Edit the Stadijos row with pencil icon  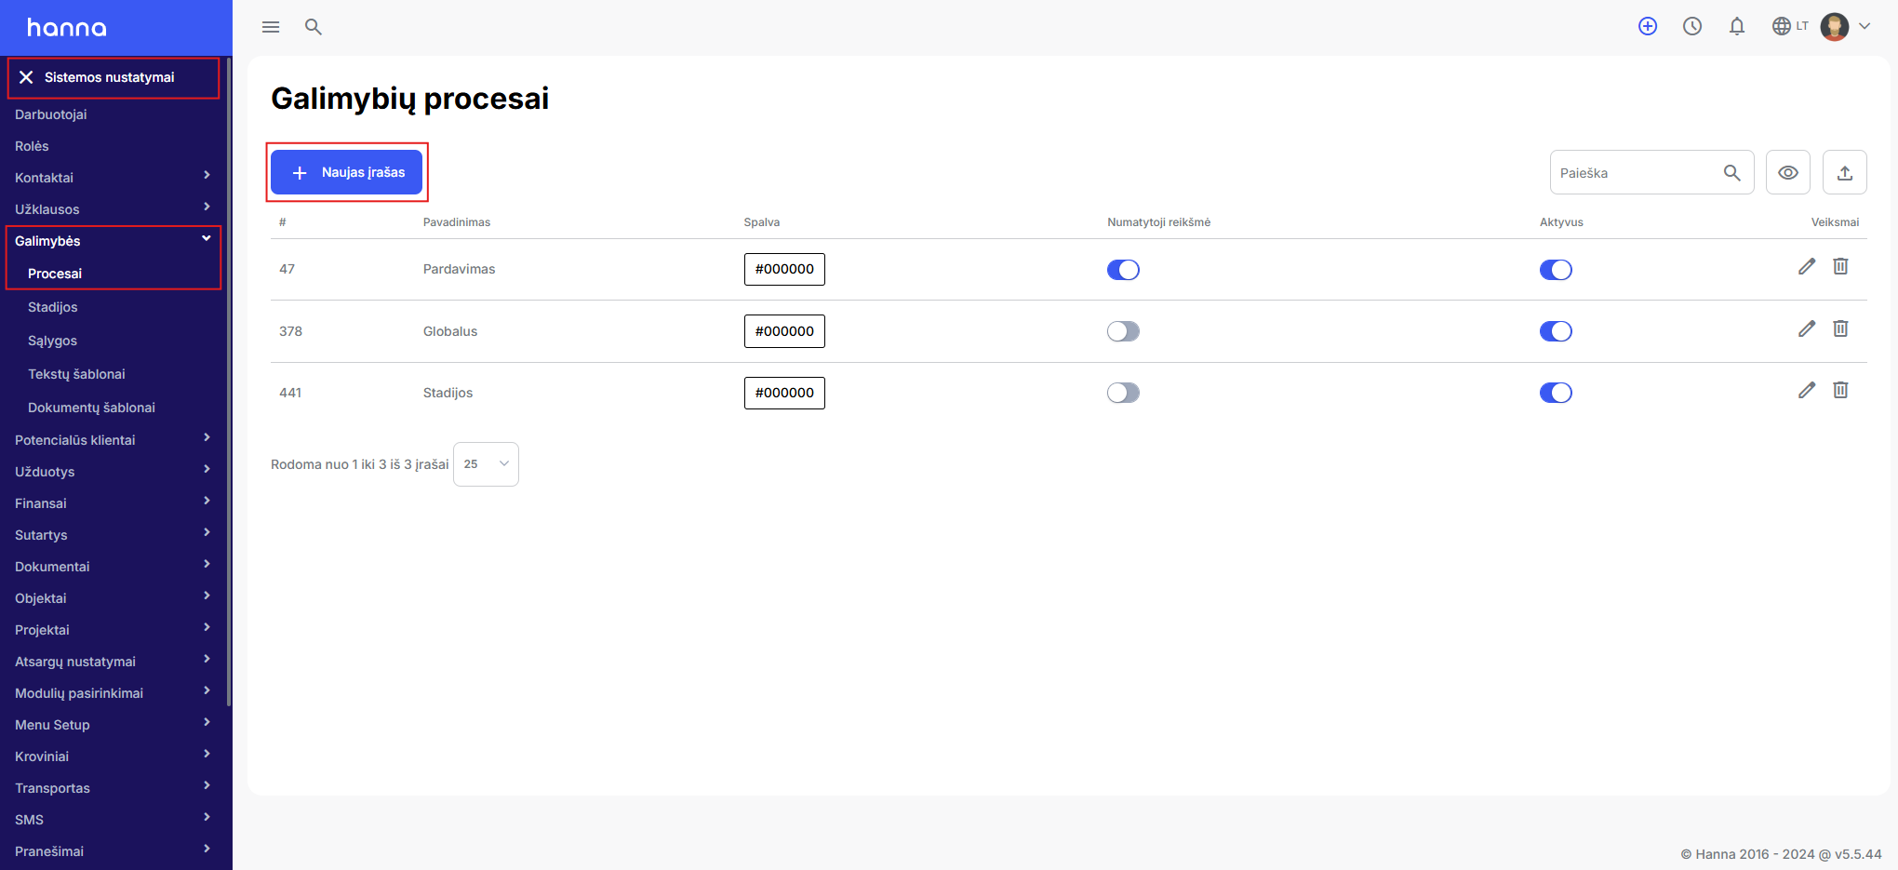1807,391
